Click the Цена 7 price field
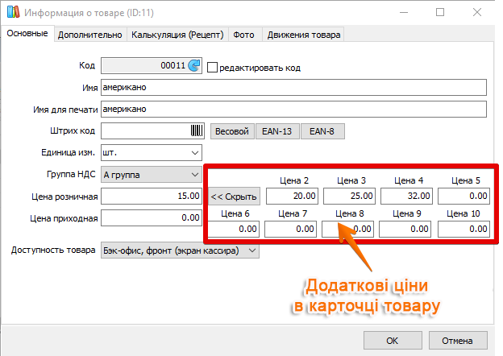This screenshot has height=356, width=503. point(291,229)
